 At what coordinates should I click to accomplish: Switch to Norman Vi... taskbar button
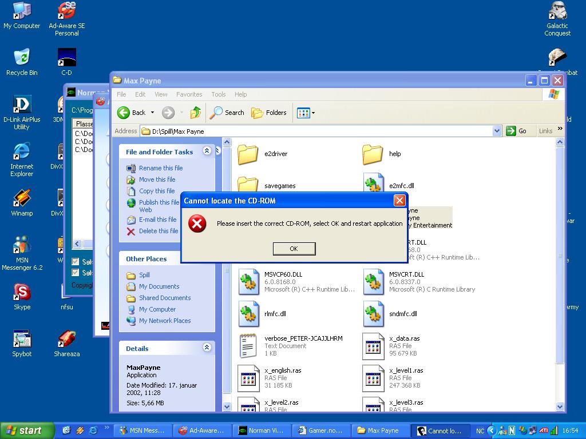click(x=261, y=430)
